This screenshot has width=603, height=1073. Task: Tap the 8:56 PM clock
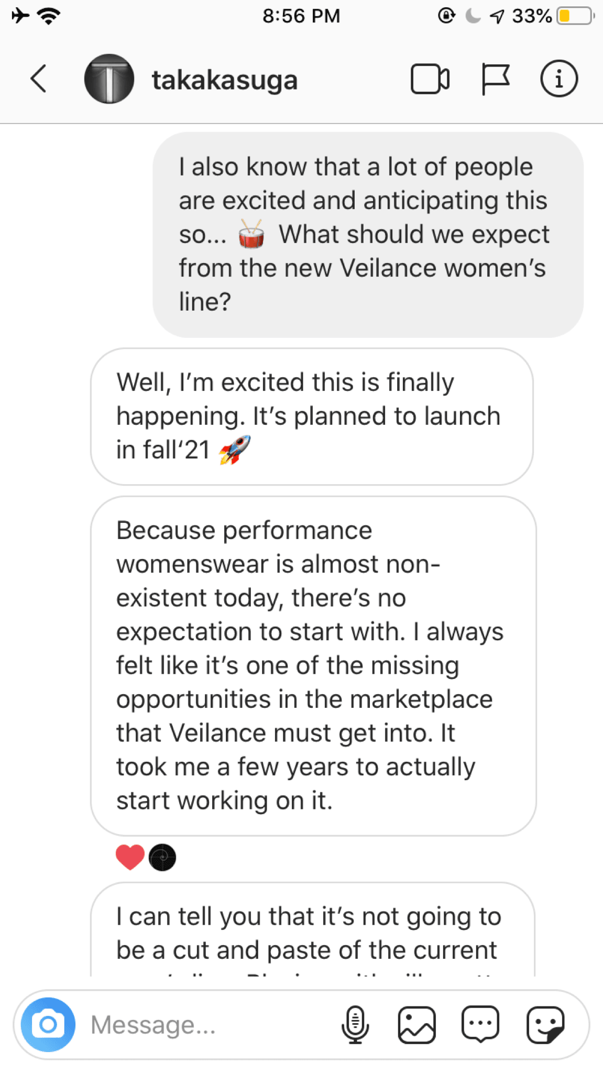click(x=301, y=16)
